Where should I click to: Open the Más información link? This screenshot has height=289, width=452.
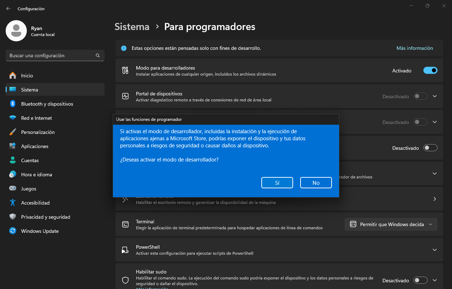(x=415, y=48)
